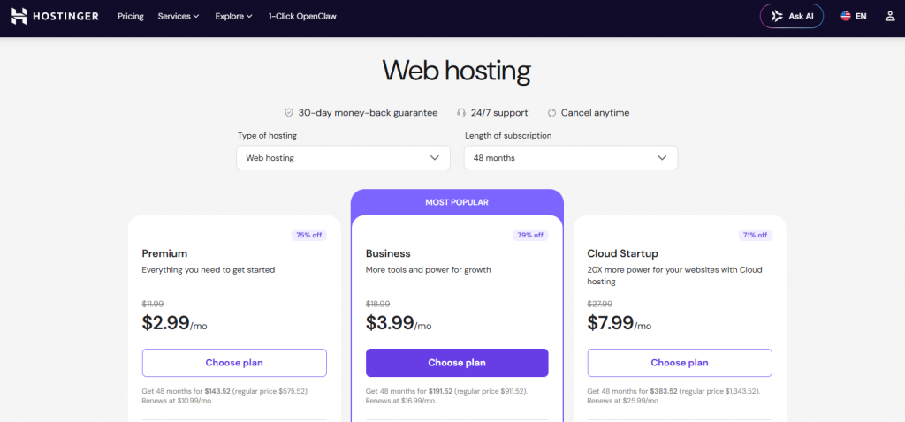Expand the Explore menu
Viewport: 905px width, 422px height.
coord(233,16)
